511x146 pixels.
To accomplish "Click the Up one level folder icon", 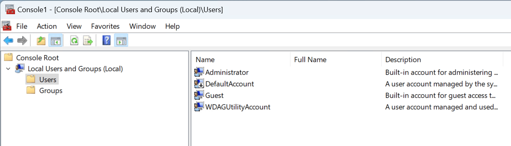I will pos(41,40).
